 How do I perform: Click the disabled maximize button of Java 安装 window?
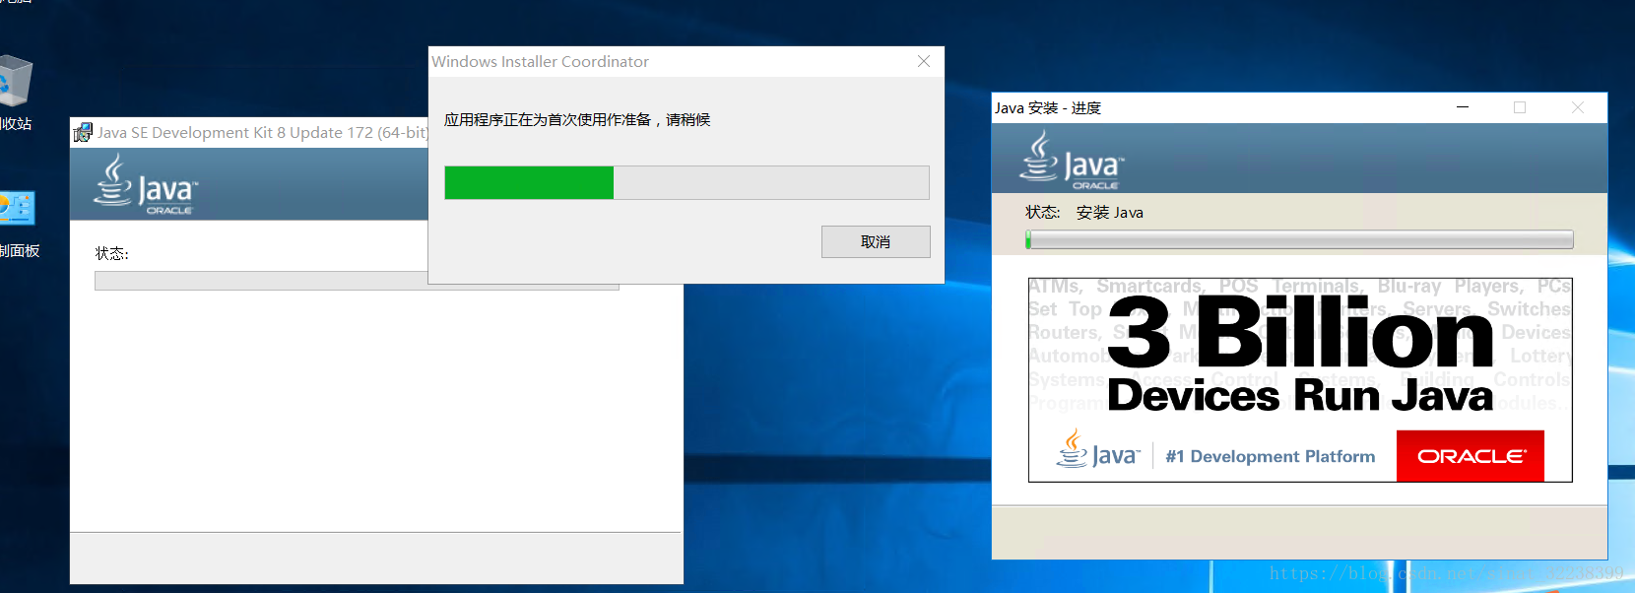coord(1520,107)
